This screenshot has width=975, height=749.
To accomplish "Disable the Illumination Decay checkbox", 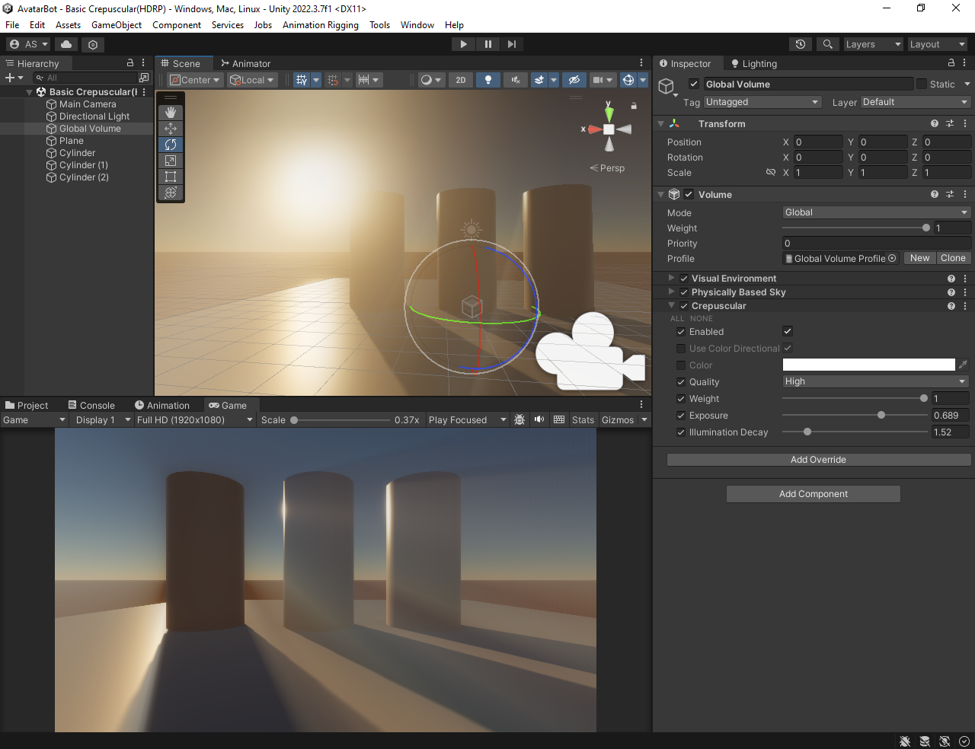I will point(681,432).
